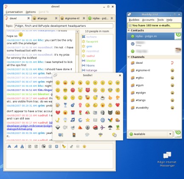The height and width of the screenshot is (179, 184).
Task: Click the chat history scrollbar up arrow
Action: [x=77, y=32]
